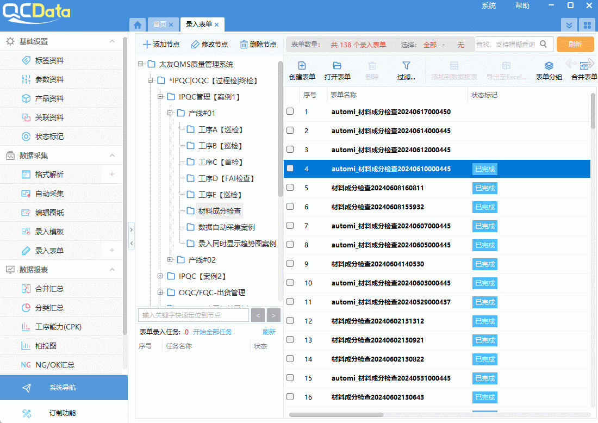Collapse the 基础设置 sidebar section
Image resolution: width=598 pixels, height=423 pixels.
(113, 41)
